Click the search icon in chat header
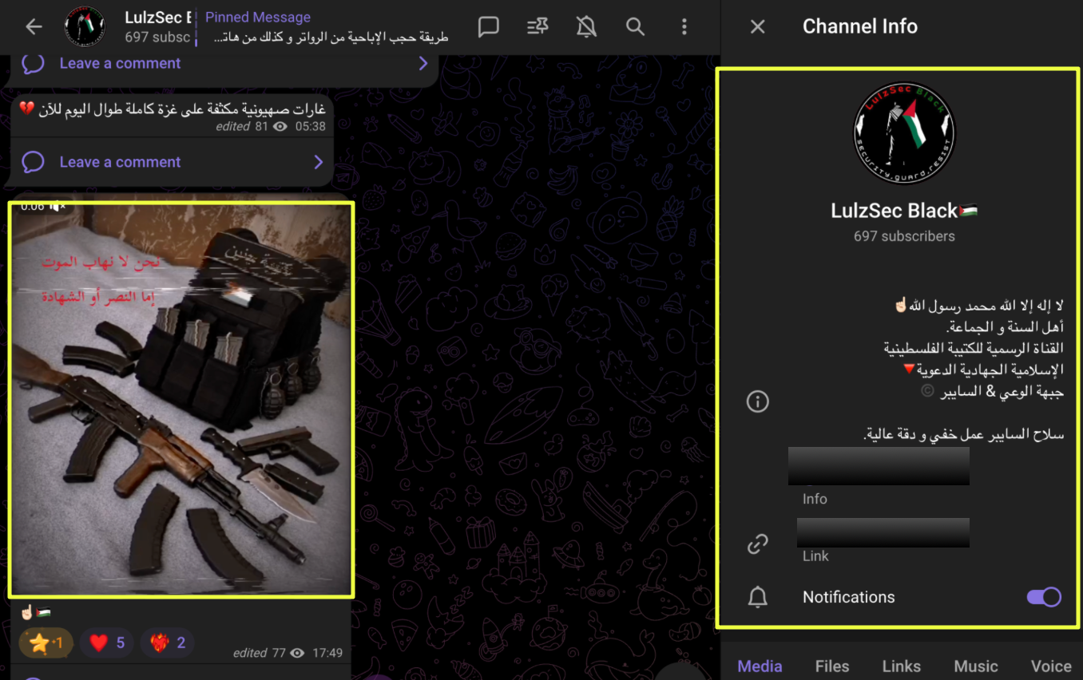 tap(635, 27)
